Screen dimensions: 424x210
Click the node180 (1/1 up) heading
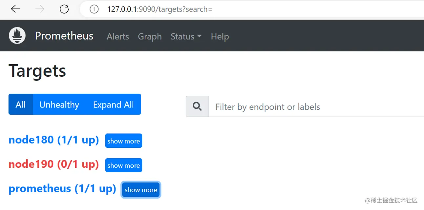54,140
